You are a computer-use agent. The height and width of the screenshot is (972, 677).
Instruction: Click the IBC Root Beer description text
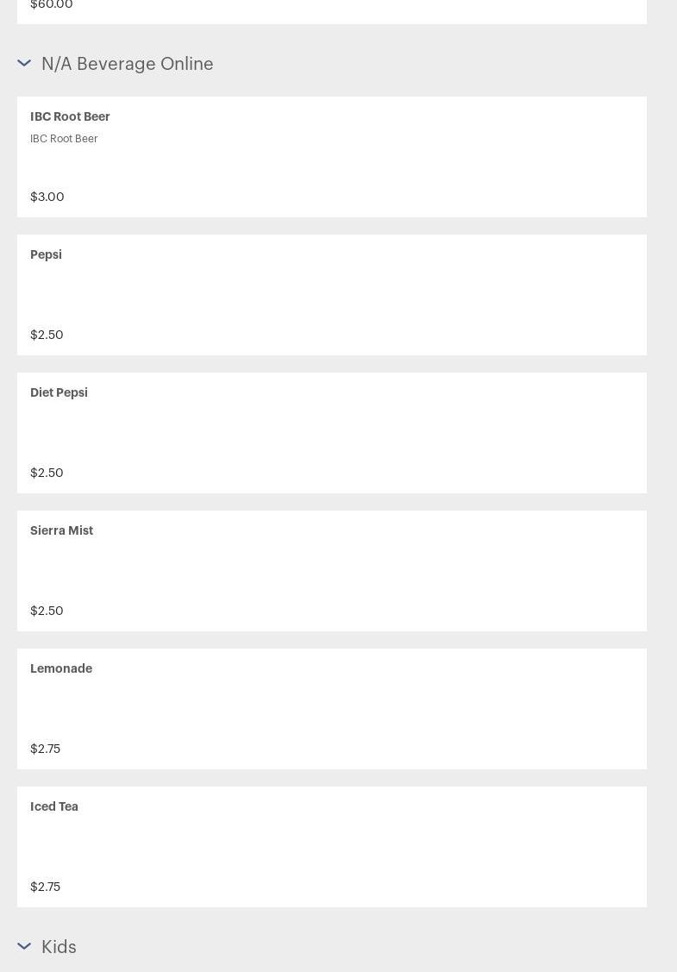[64, 138]
